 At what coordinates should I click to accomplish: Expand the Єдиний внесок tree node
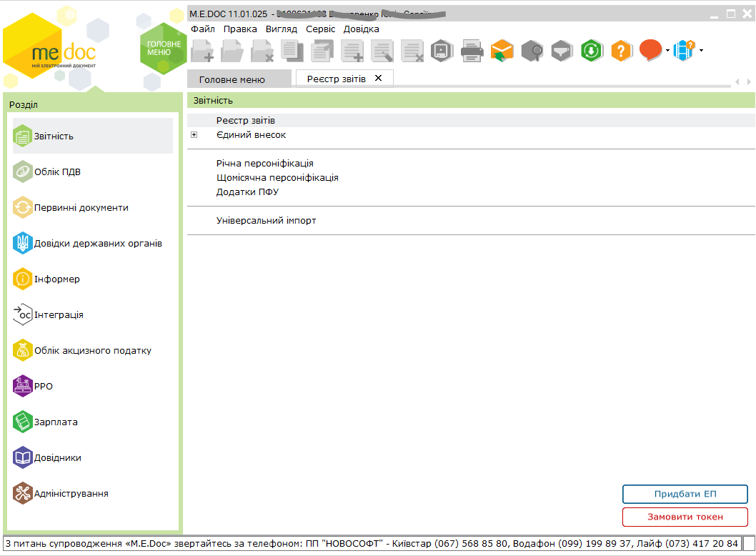click(x=194, y=135)
